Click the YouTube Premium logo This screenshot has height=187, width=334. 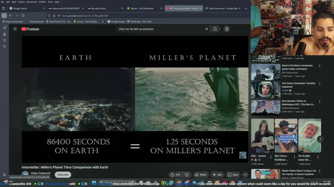click(30, 29)
